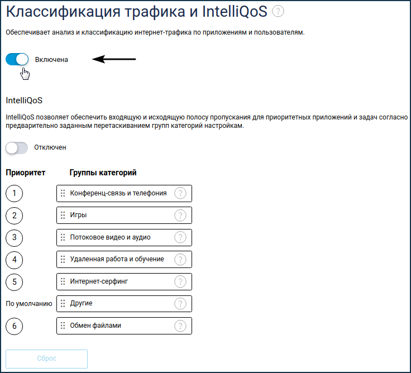Click the Обмен файлами category label
411x373 pixels.
[x=95, y=326]
